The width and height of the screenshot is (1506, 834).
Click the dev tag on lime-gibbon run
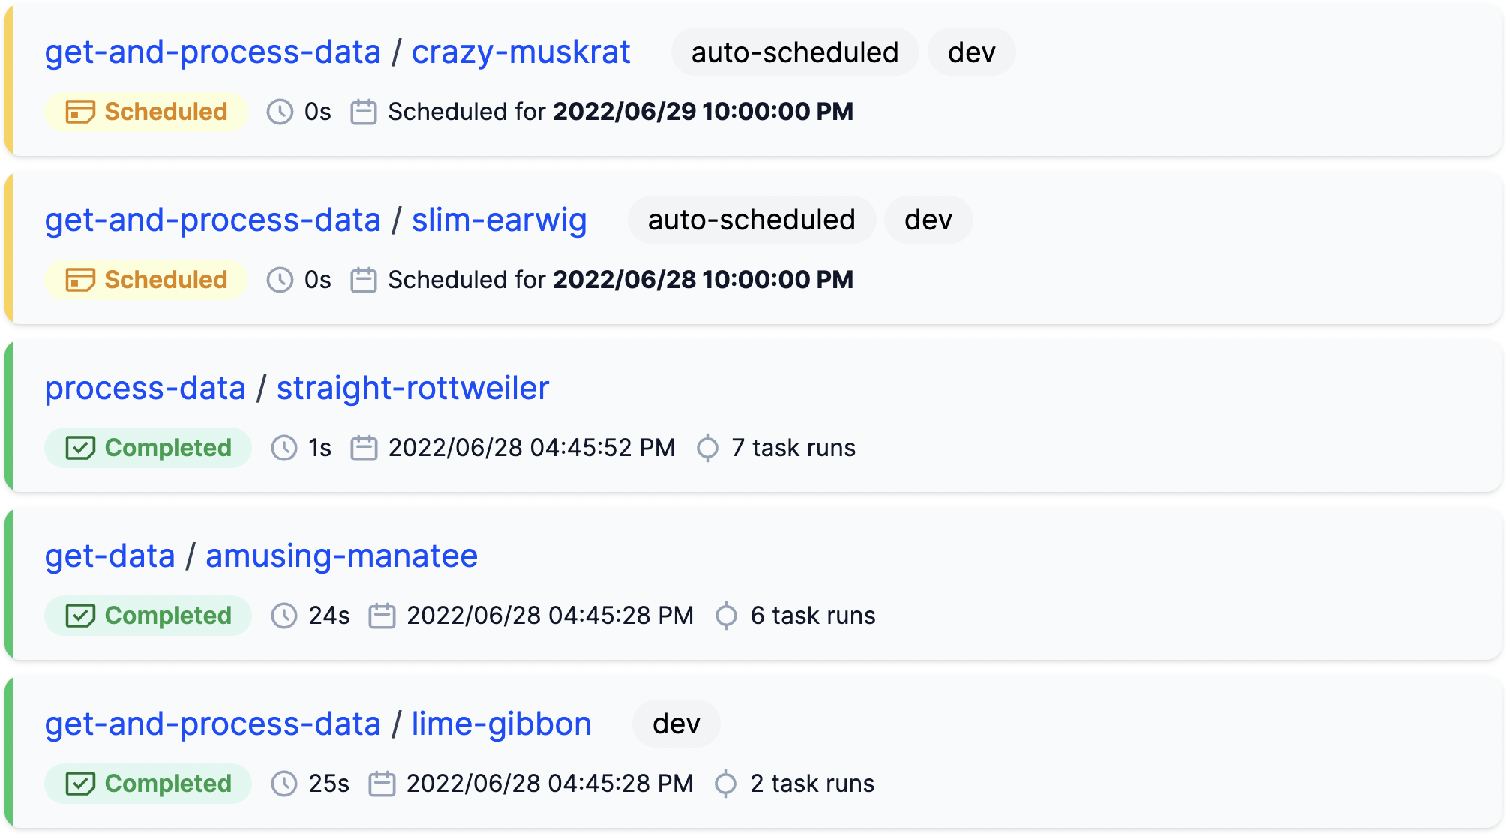pyautogui.click(x=676, y=724)
